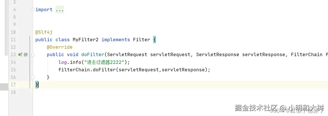Place cursor after closing brace on line 17
The height and width of the screenshot is (116, 328).
[x=38, y=85]
